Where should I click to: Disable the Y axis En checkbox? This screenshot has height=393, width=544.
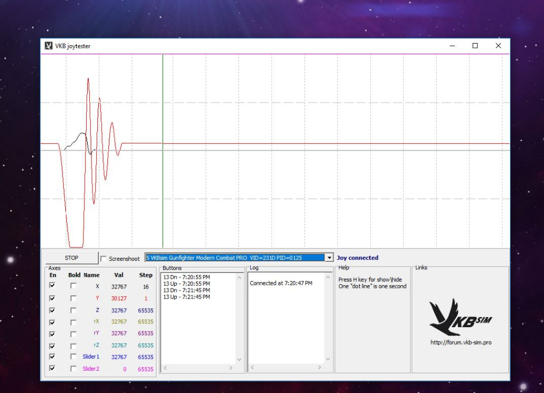pos(53,298)
